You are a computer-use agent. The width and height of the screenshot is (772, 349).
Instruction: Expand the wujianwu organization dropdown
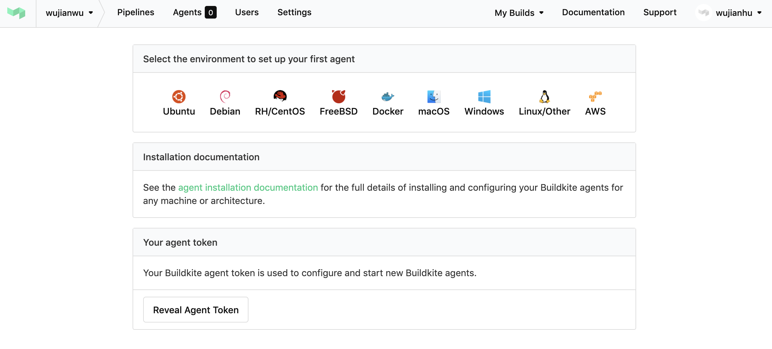tap(69, 13)
